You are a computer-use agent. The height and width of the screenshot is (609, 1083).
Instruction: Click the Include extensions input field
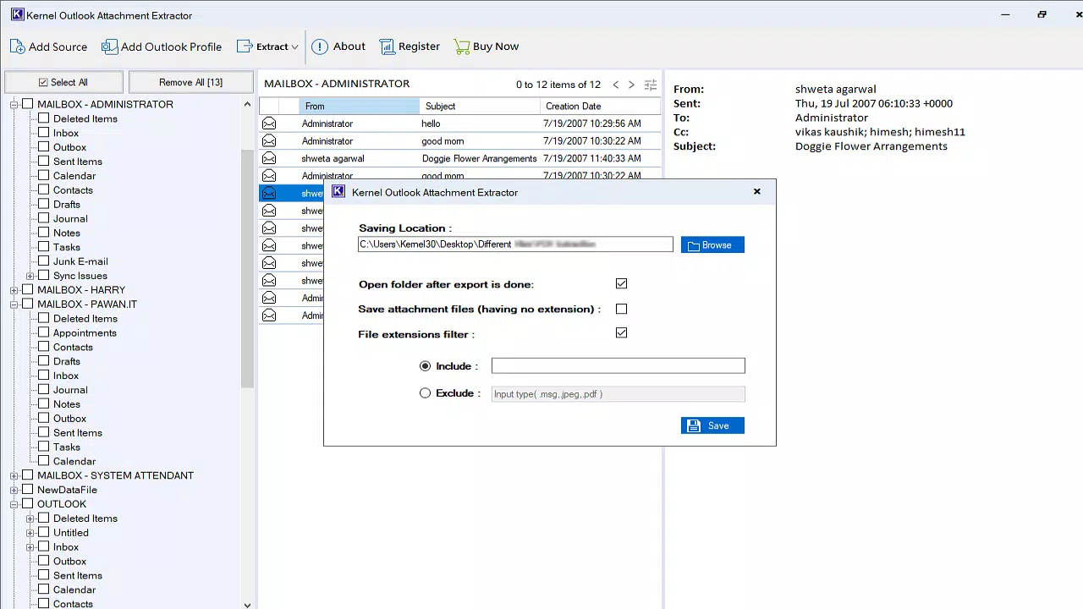pos(618,365)
